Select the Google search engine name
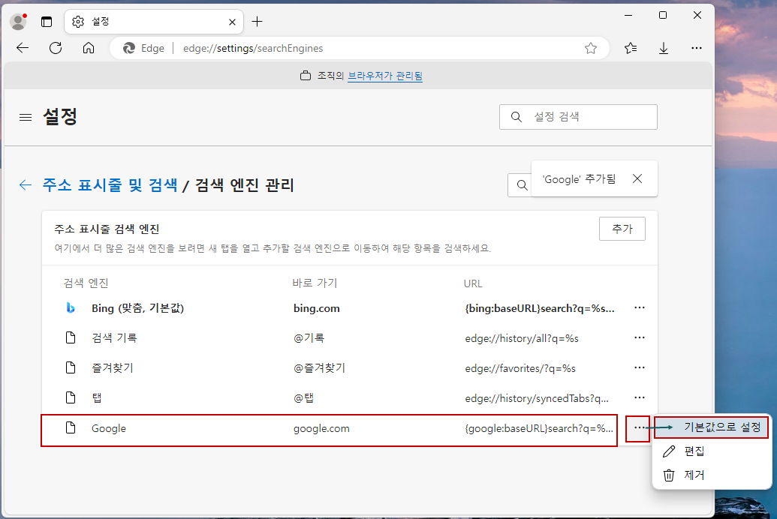 [109, 428]
